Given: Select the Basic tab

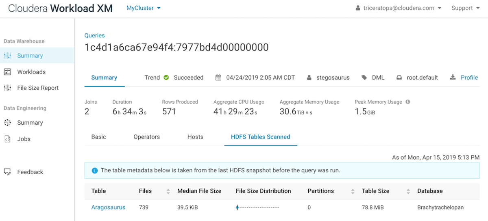Looking at the screenshot, I should point(98,137).
